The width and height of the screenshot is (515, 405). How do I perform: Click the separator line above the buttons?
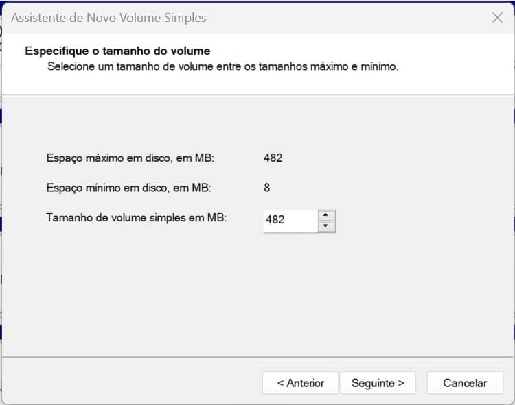257,356
